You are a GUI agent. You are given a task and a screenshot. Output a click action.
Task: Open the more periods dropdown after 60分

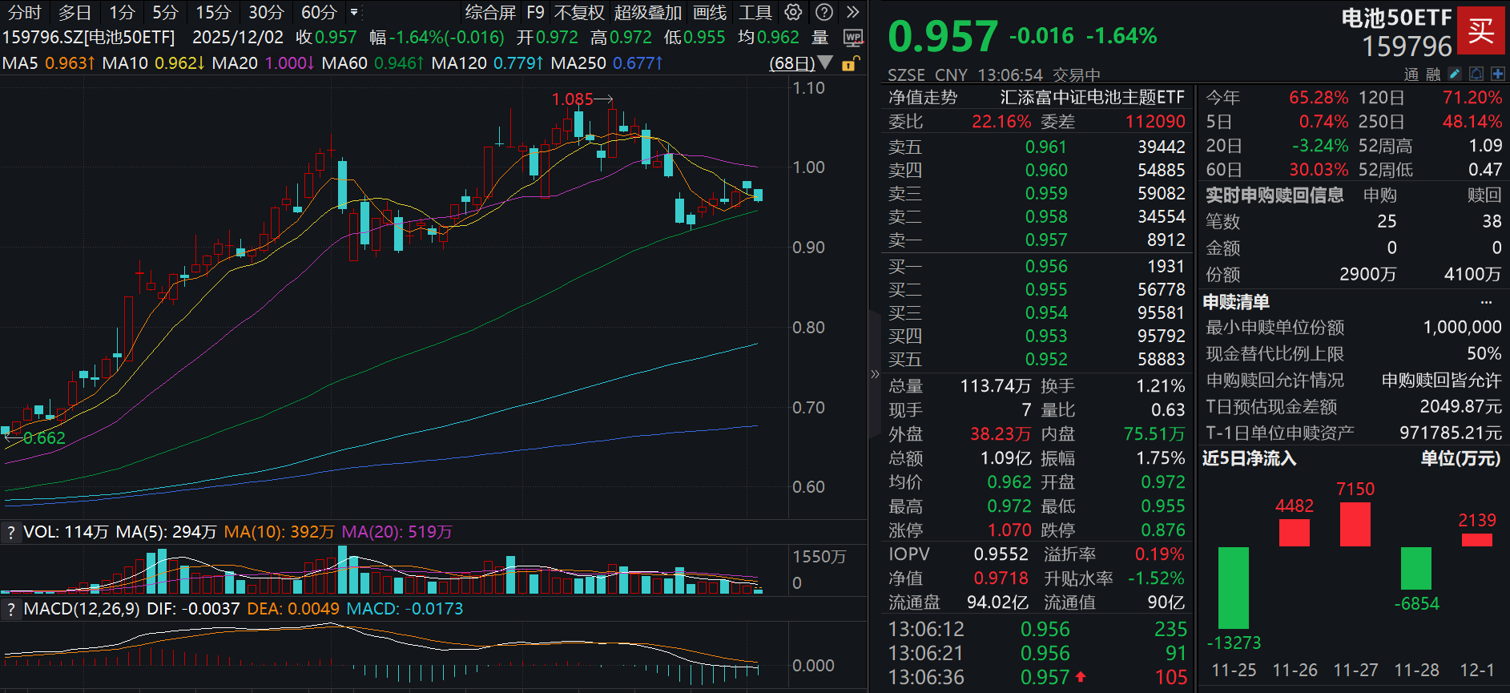(x=354, y=12)
